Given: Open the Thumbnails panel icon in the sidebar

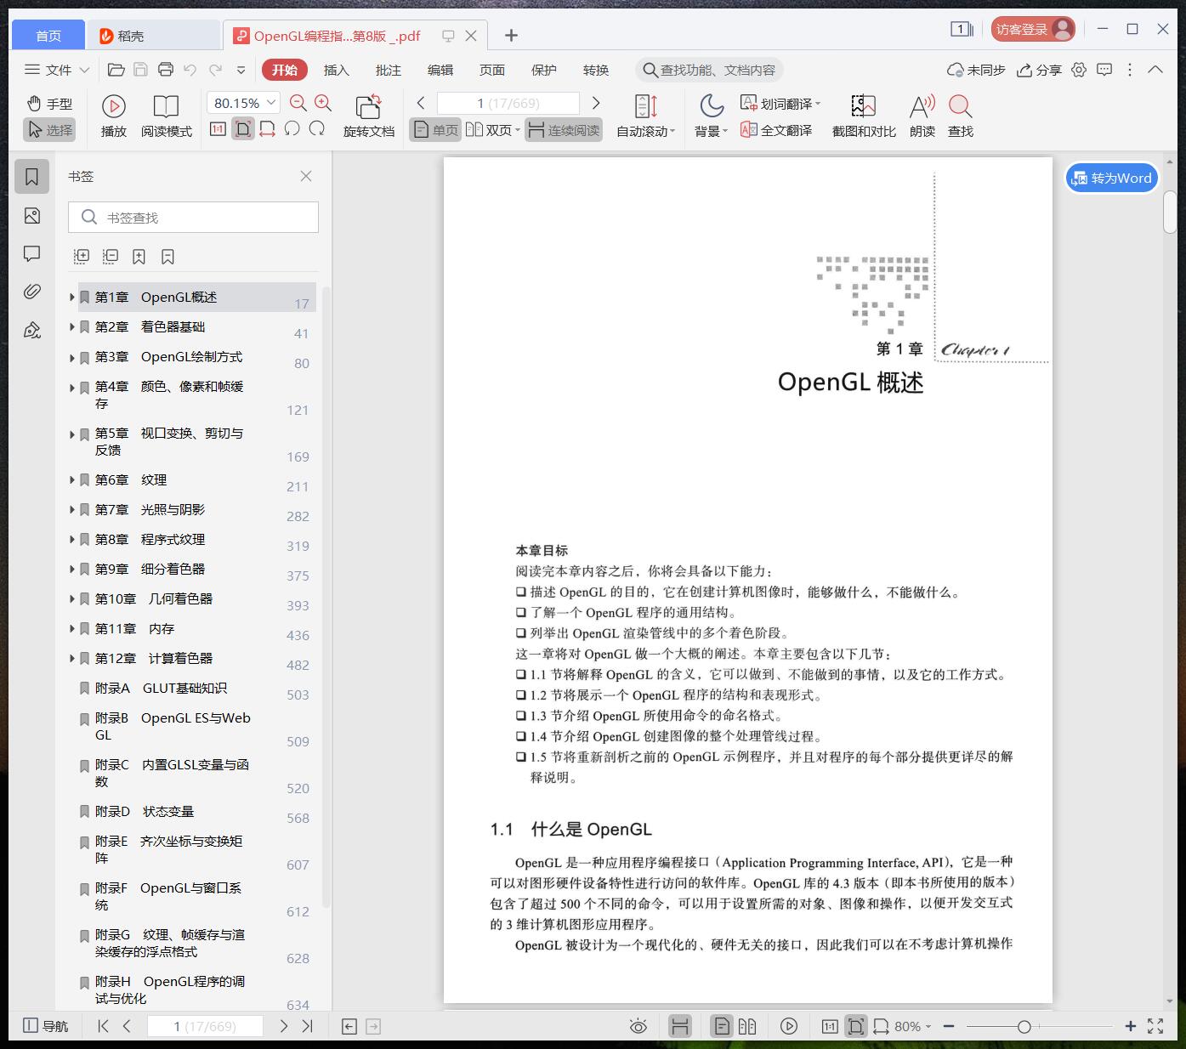Looking at the screenshot, I should (x=32, y=216).
